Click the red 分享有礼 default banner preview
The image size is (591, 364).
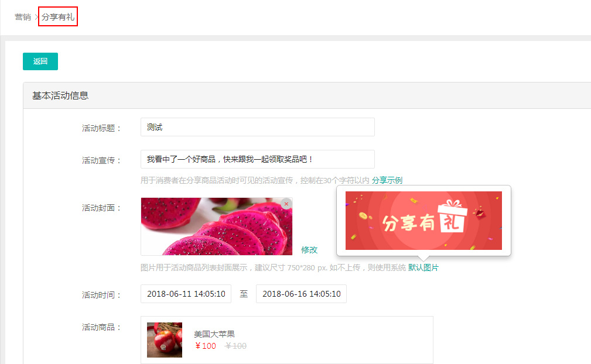pos(423,221)
